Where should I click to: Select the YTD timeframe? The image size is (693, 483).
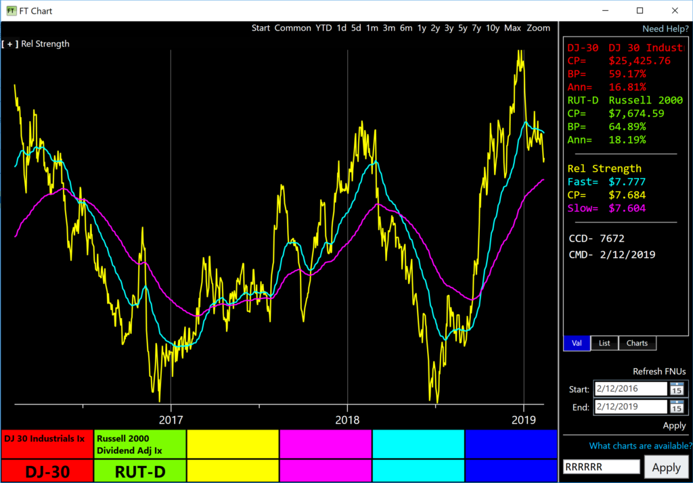coord(323,28)
